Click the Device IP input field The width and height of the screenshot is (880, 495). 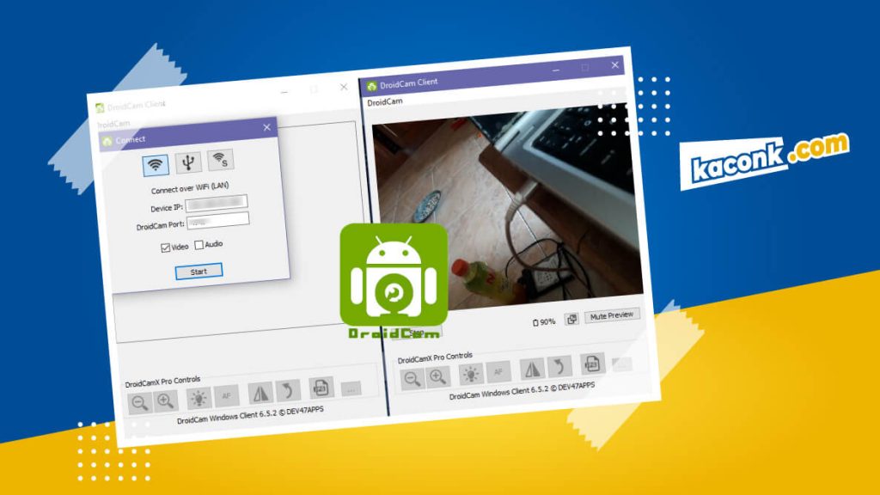pyautogui.click(x=217, y=203)
